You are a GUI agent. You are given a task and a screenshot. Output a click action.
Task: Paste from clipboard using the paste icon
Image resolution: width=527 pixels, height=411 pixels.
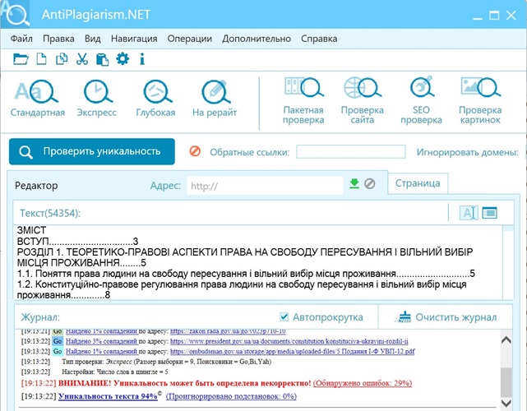[103, 59]
